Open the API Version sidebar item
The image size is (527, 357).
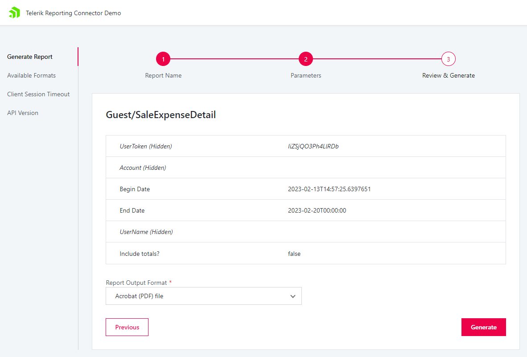(23, 113)
